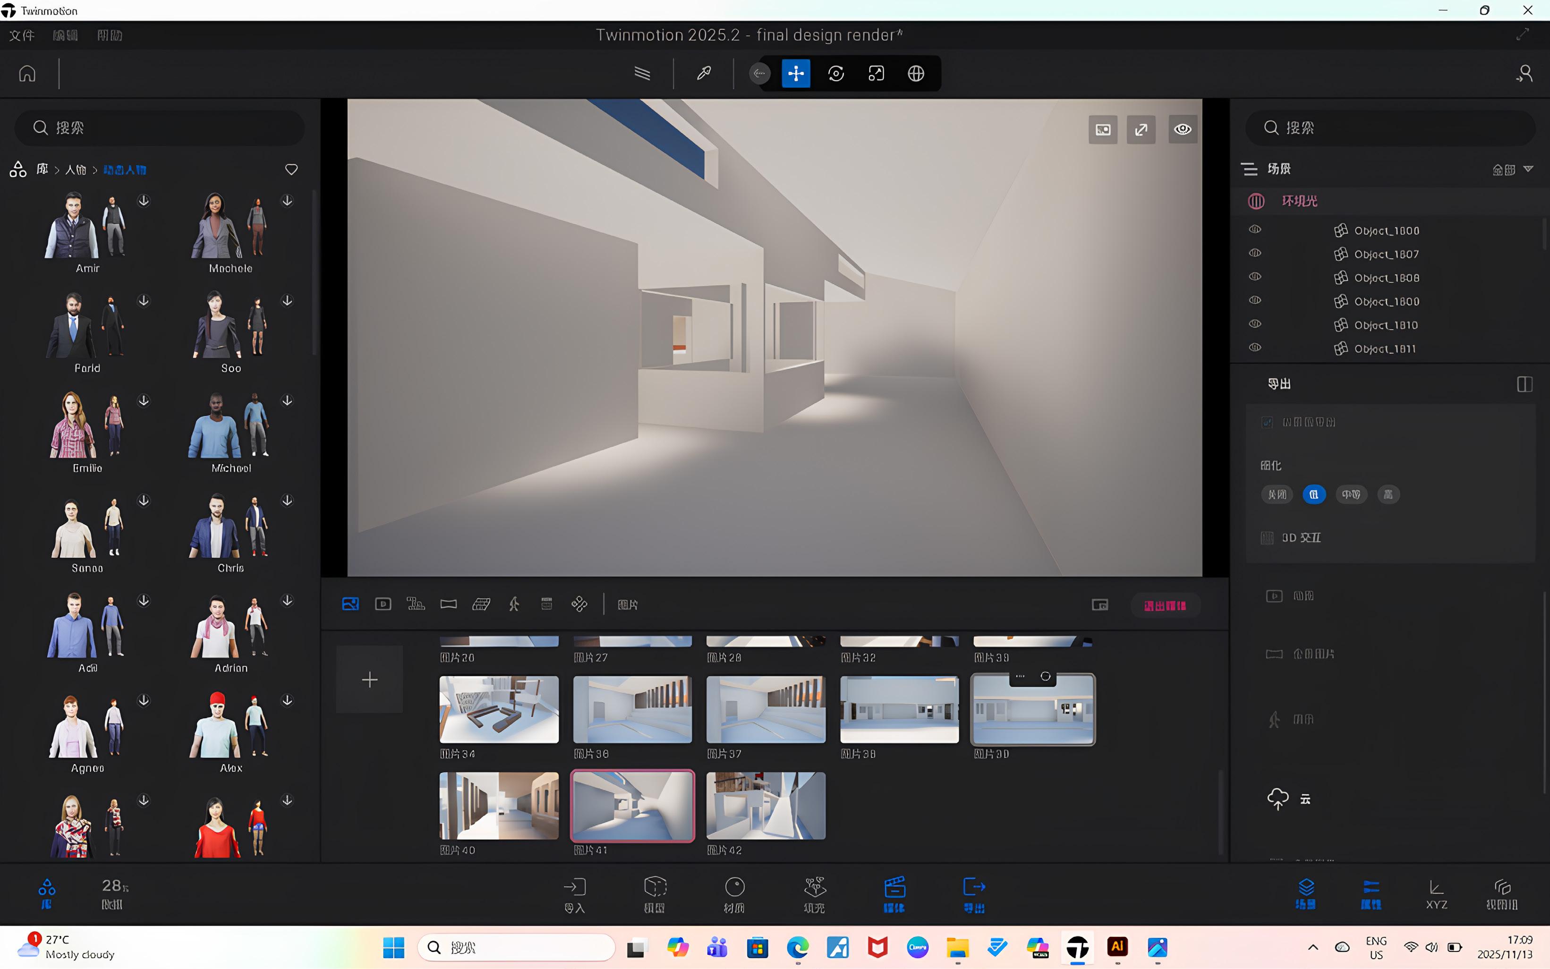Select the Translate move tool
Screen dimensions: 1550x969
[x=796, y=74]
